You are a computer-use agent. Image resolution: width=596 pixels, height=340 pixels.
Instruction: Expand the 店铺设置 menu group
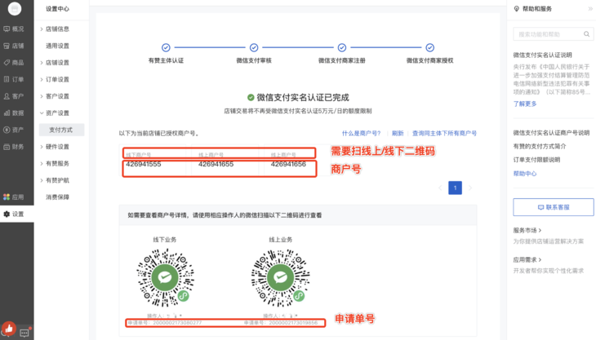56,63
